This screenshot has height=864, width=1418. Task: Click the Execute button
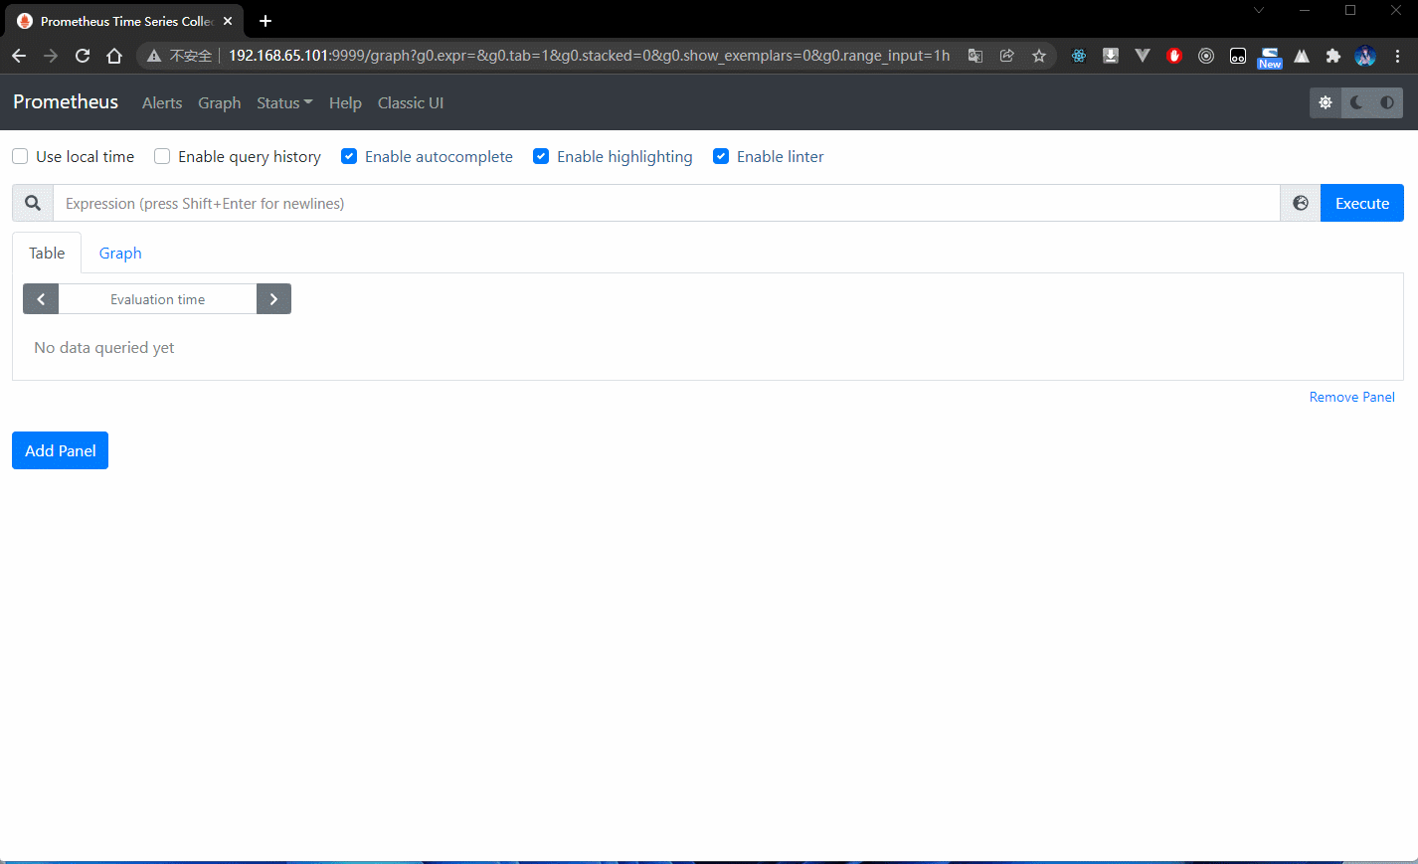[x=1362, y=203]
